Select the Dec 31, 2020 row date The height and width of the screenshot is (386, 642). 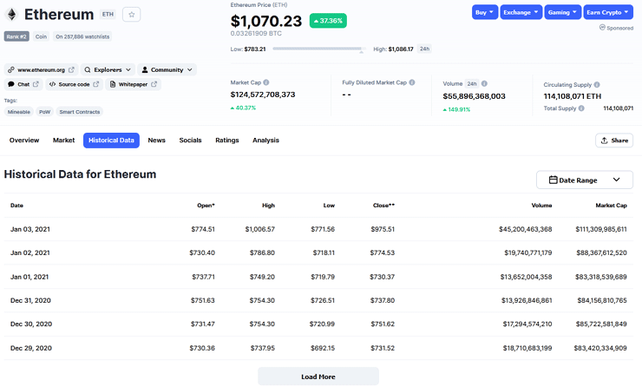[30, 300]
